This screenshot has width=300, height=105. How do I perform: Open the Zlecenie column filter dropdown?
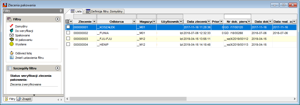pyautogui.click(x=94, y=22)
